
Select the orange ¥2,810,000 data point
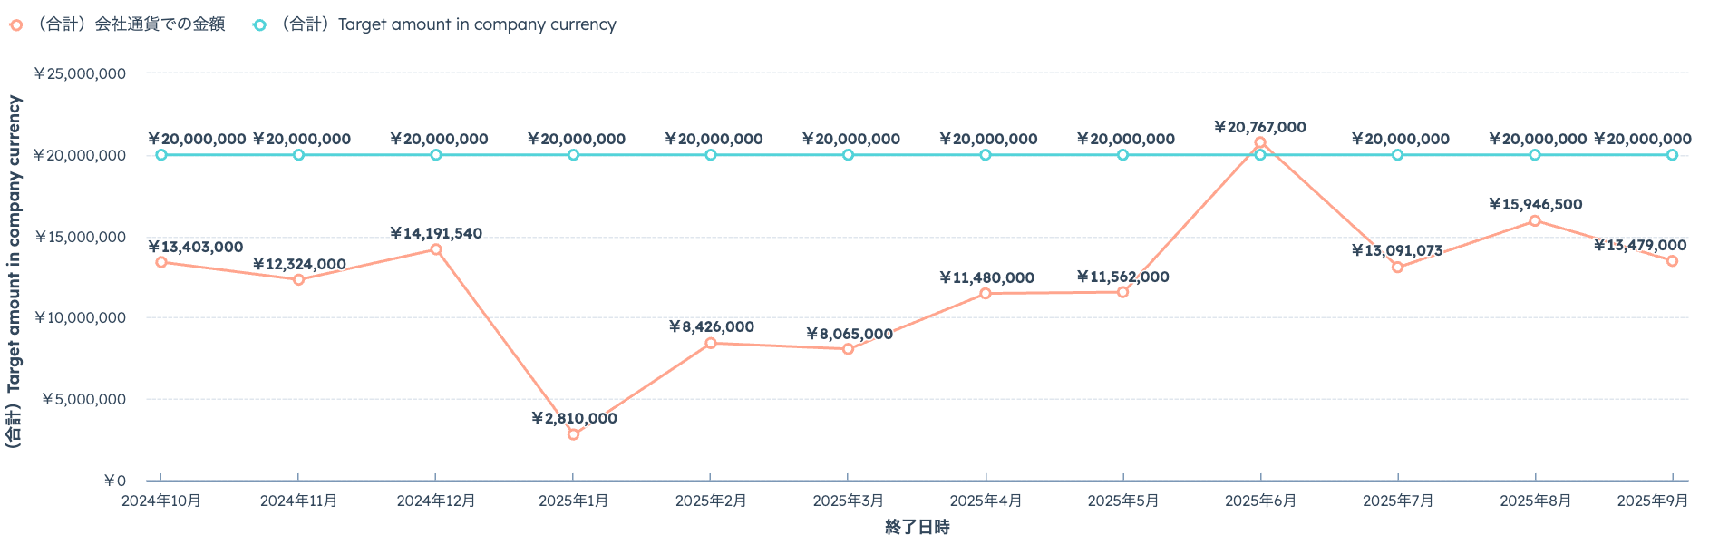coord(573,434)
